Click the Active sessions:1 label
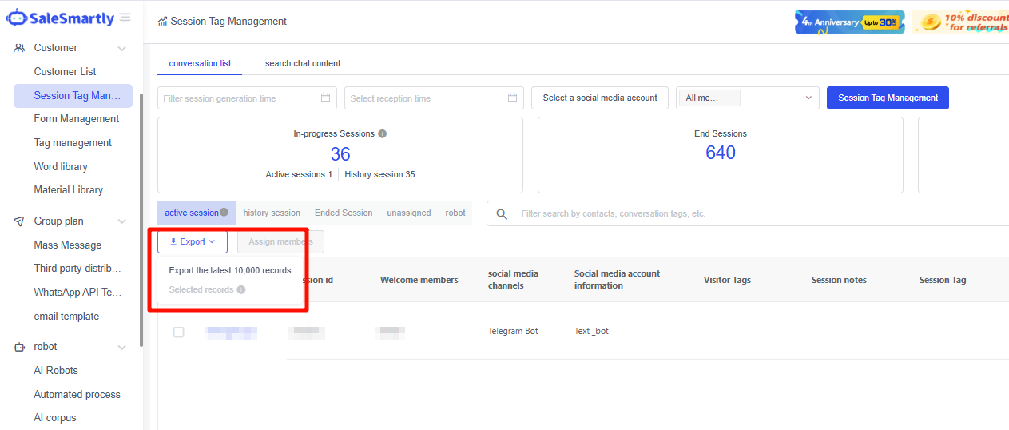The height and width of the screenshot is (430, 1009). pos(299,174)
